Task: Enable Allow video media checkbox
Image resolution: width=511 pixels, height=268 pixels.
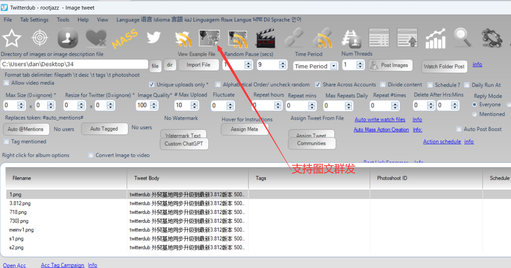Action: tap(6, 83)
